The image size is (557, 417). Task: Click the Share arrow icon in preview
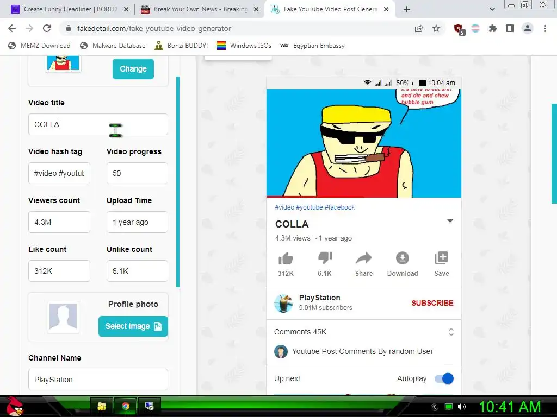[x=364, y=258]
